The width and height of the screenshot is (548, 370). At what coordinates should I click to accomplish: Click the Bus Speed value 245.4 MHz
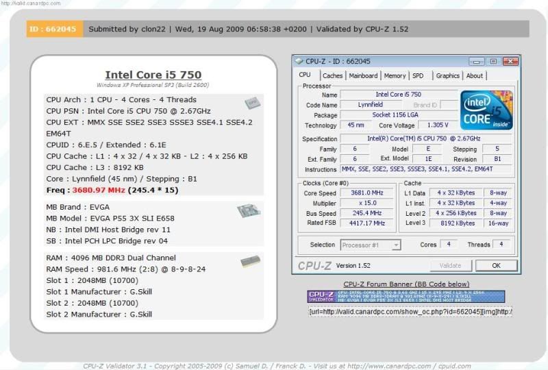pos(367,213)
